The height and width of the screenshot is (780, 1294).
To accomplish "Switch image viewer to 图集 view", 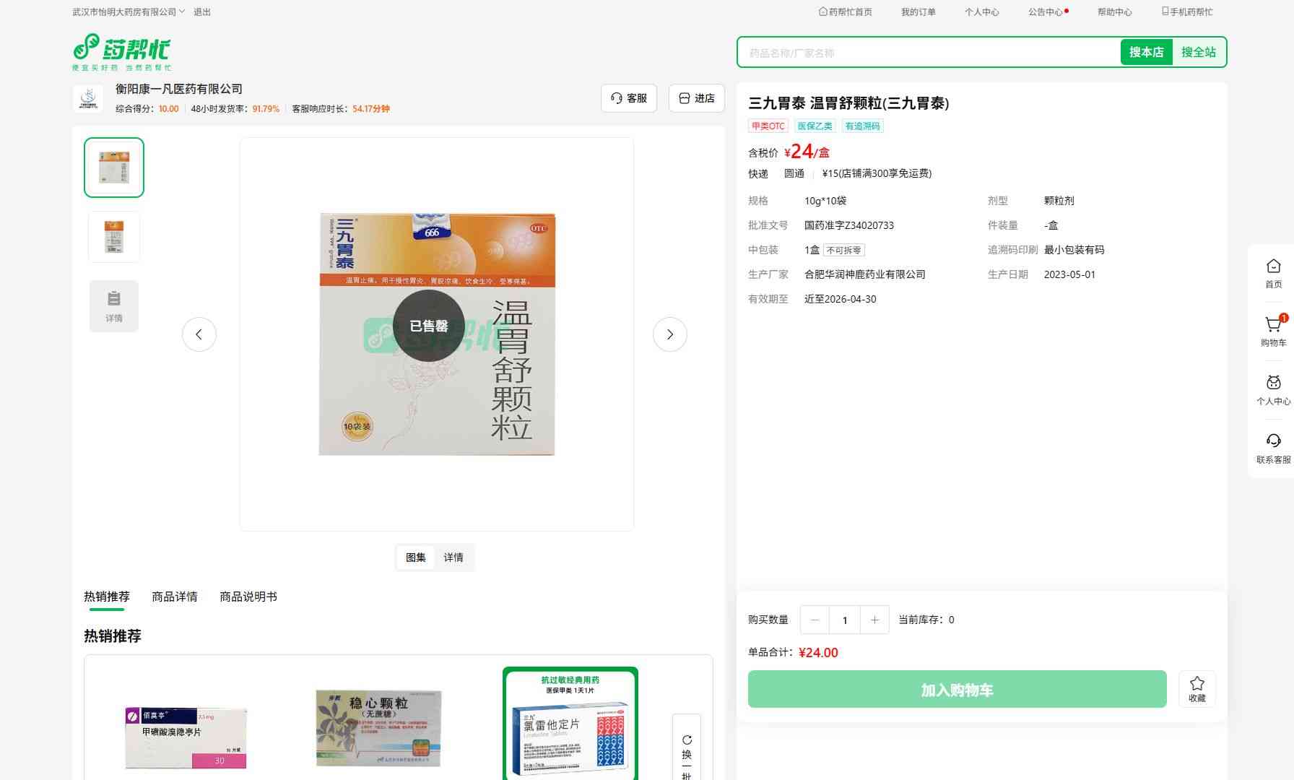I will click(416, 558).
